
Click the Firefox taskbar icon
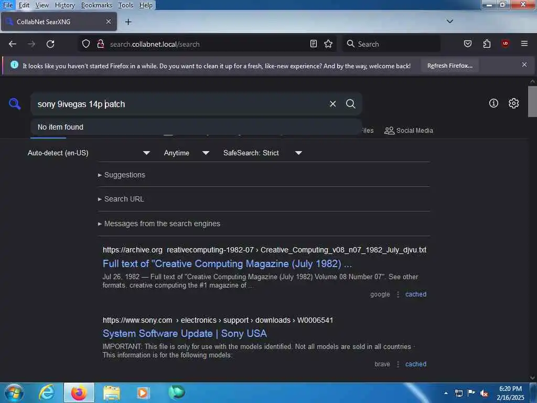(x=79, y=393)
